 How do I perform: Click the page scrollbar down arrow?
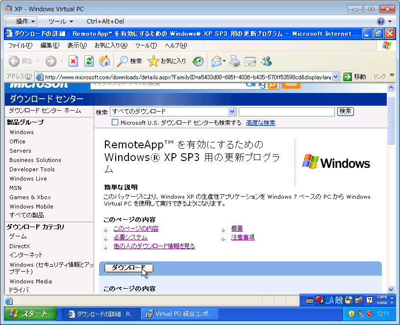point(391,289)
